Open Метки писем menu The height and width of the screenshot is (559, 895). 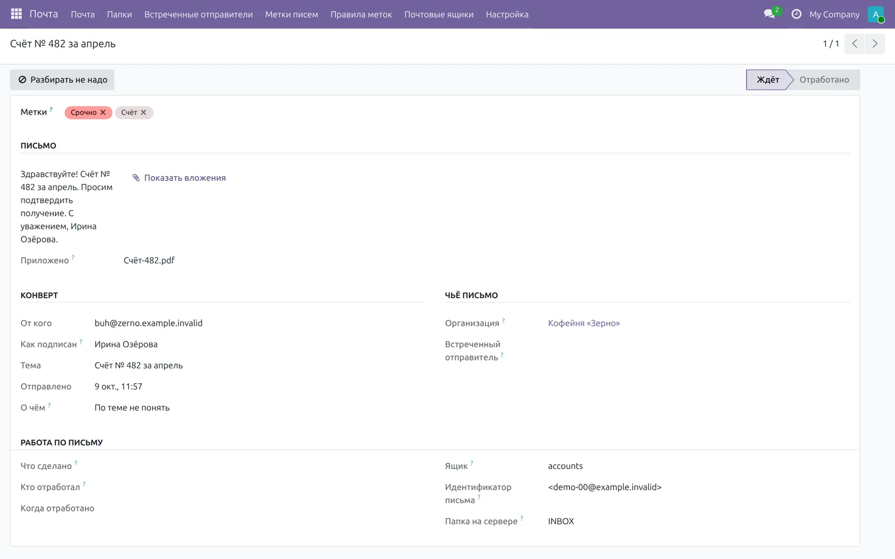coord(291,15)
